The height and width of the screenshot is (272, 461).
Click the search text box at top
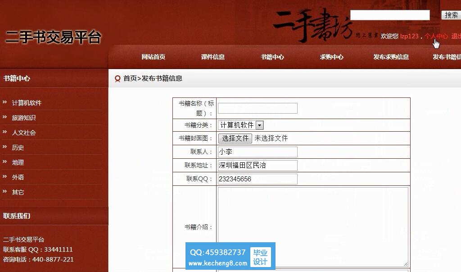point(390,15)
